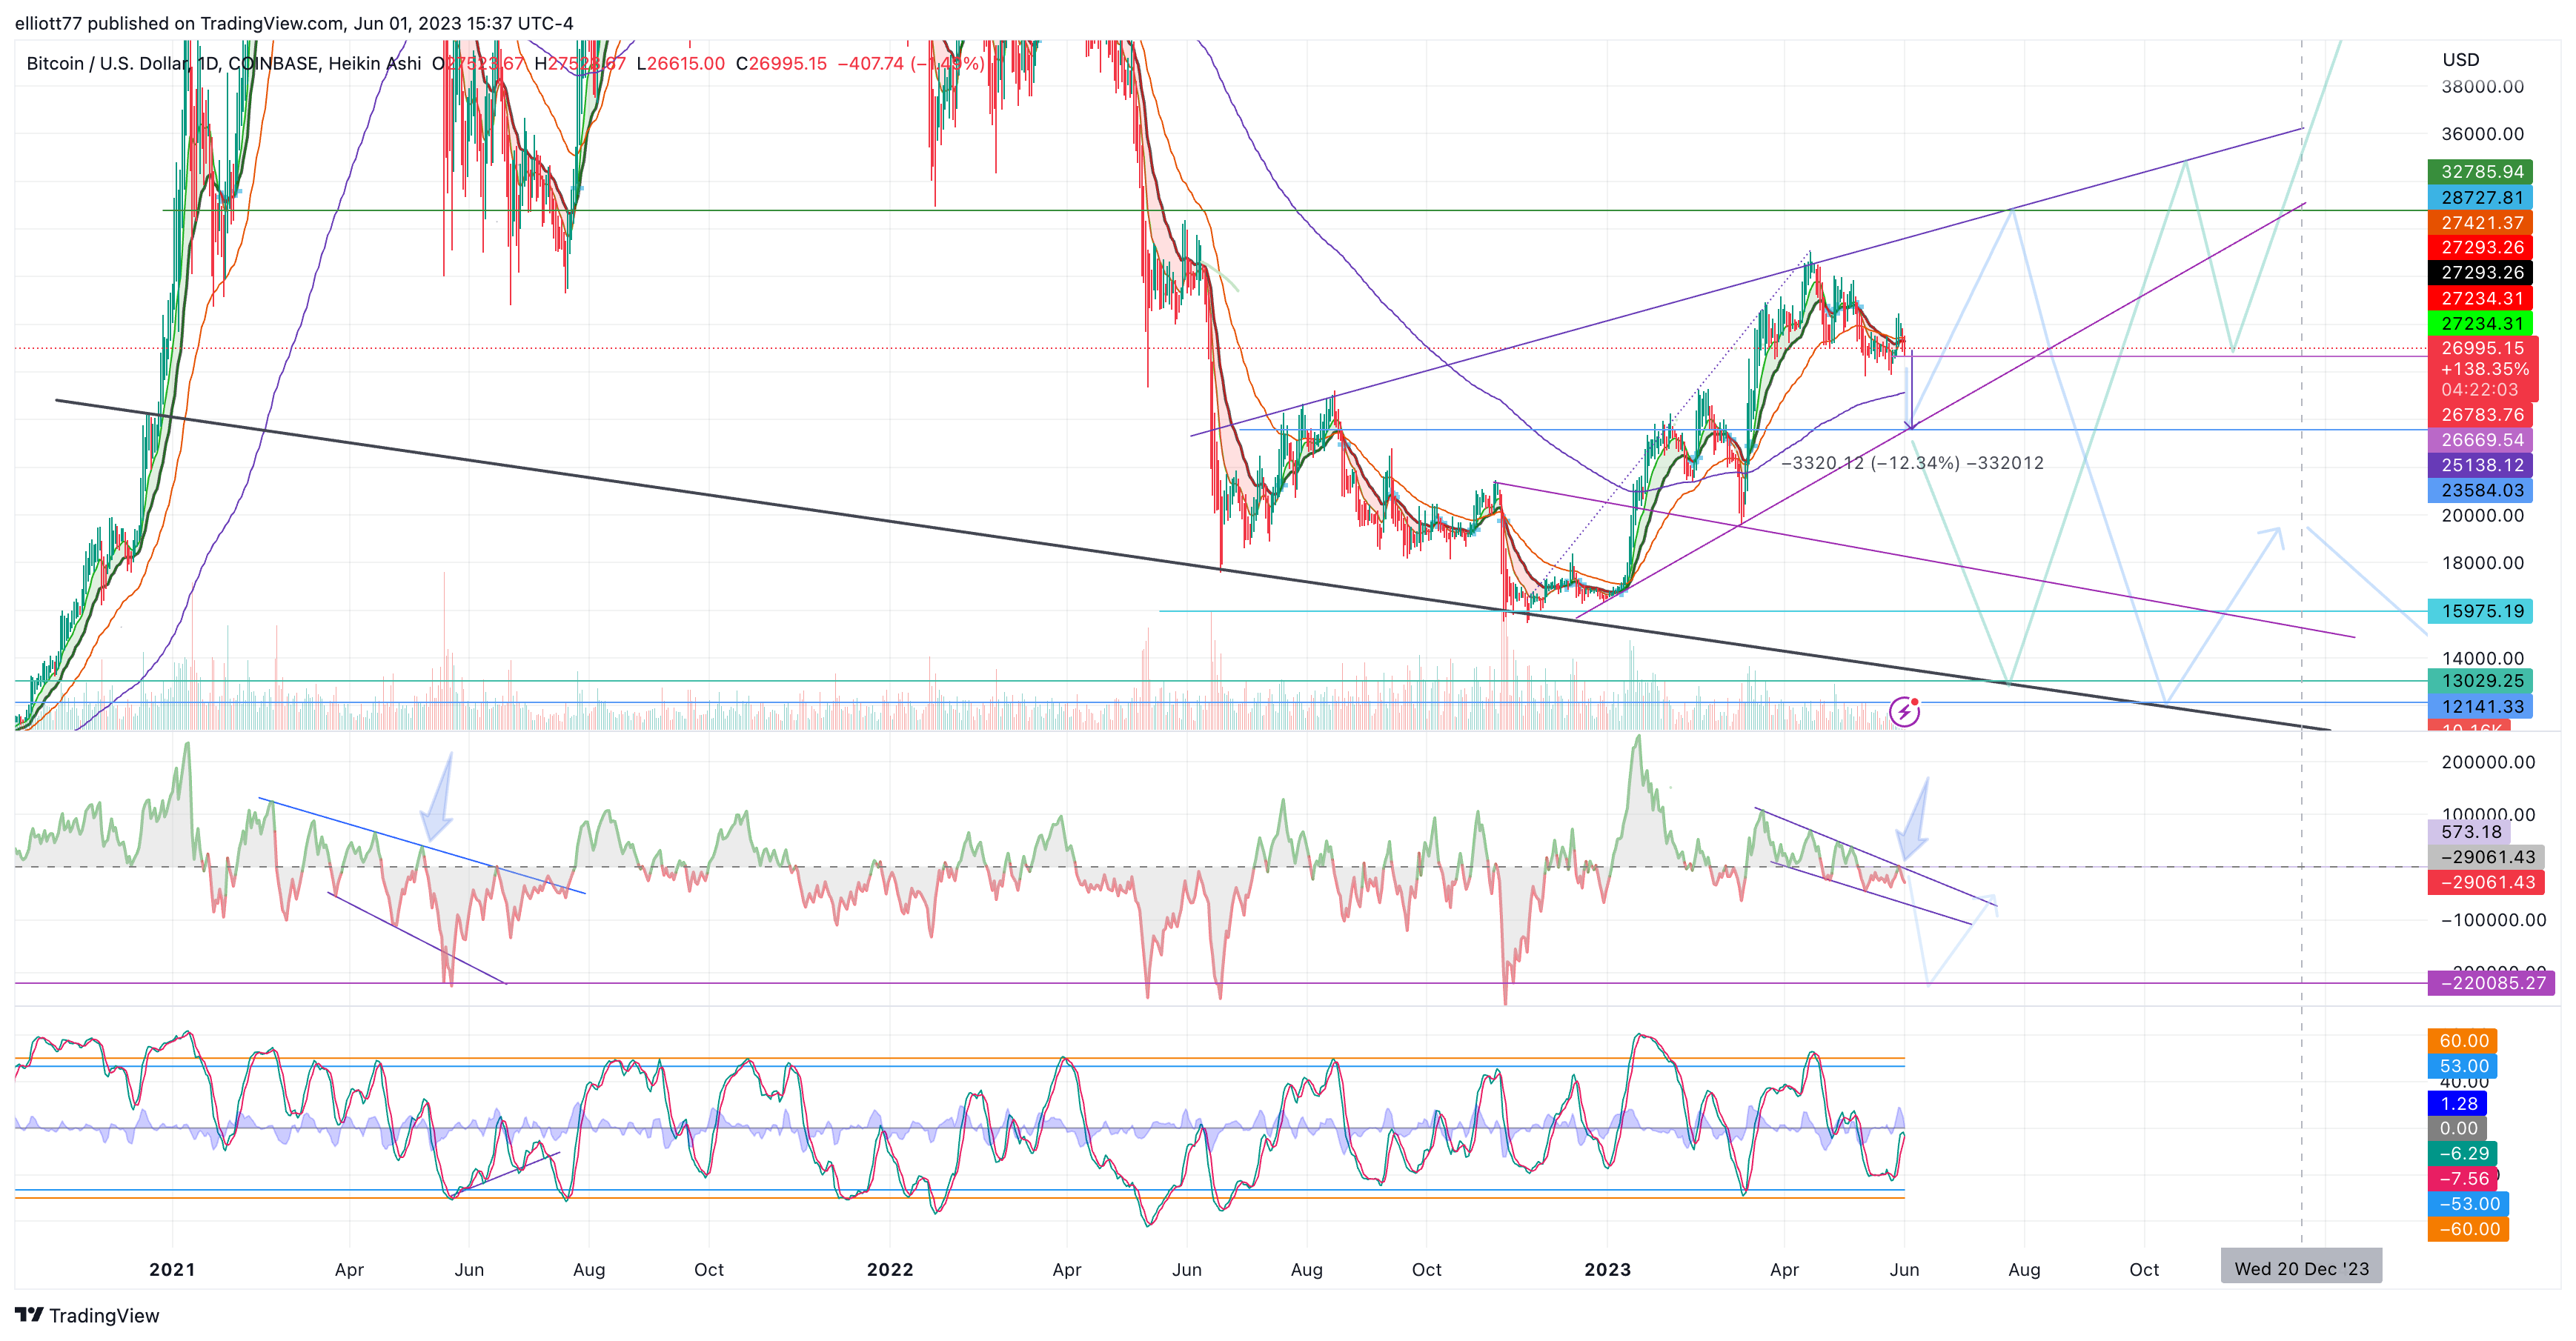
Task: Click the +138.35% change label
Action: pyautogui.click(x=2483, y=369)
